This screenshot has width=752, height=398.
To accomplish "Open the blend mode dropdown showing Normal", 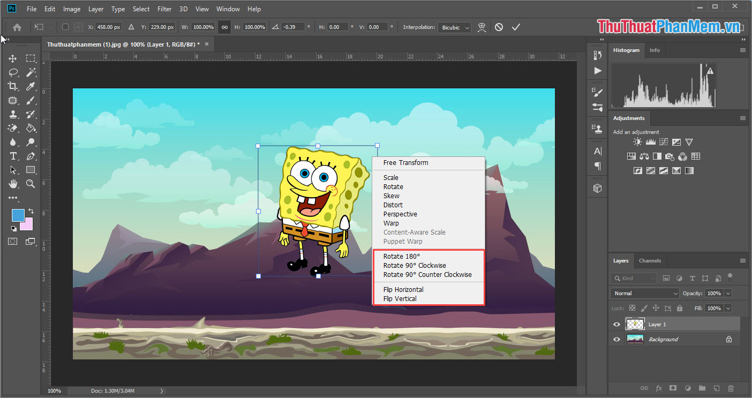I will (x=644, y=293).
